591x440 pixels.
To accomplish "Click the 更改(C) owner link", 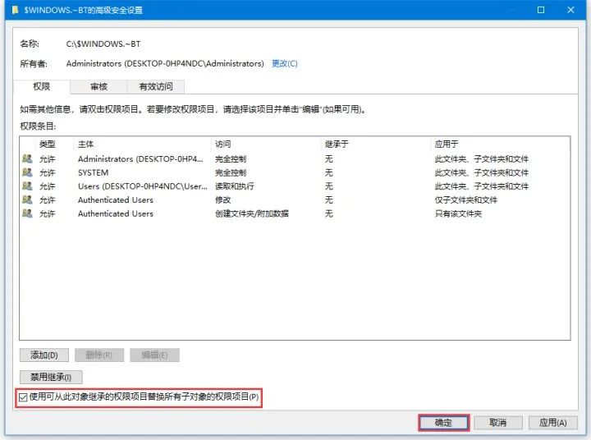I will pos(285,64).
